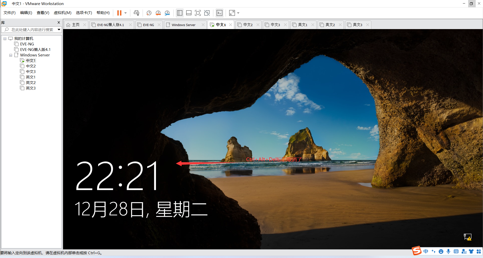Screen dimensions: 483x258
Task: Open the snapshot manager
Action: (x=167, y=13)
